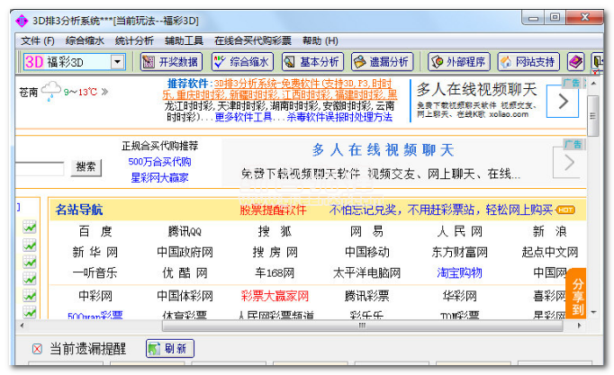The image size is (614, 375).
Task: Open 遗漏分析 toolbar button
Action: (x=383, y=62)
